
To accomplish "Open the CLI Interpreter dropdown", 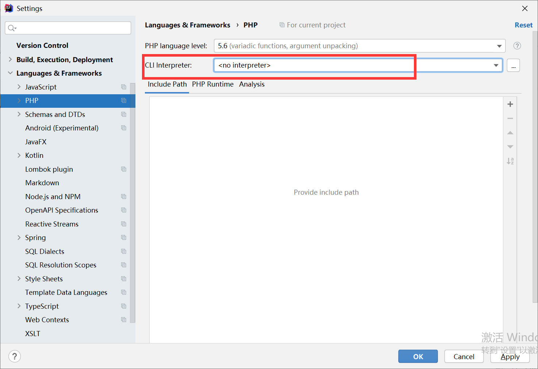I will [x=496, y=65].
